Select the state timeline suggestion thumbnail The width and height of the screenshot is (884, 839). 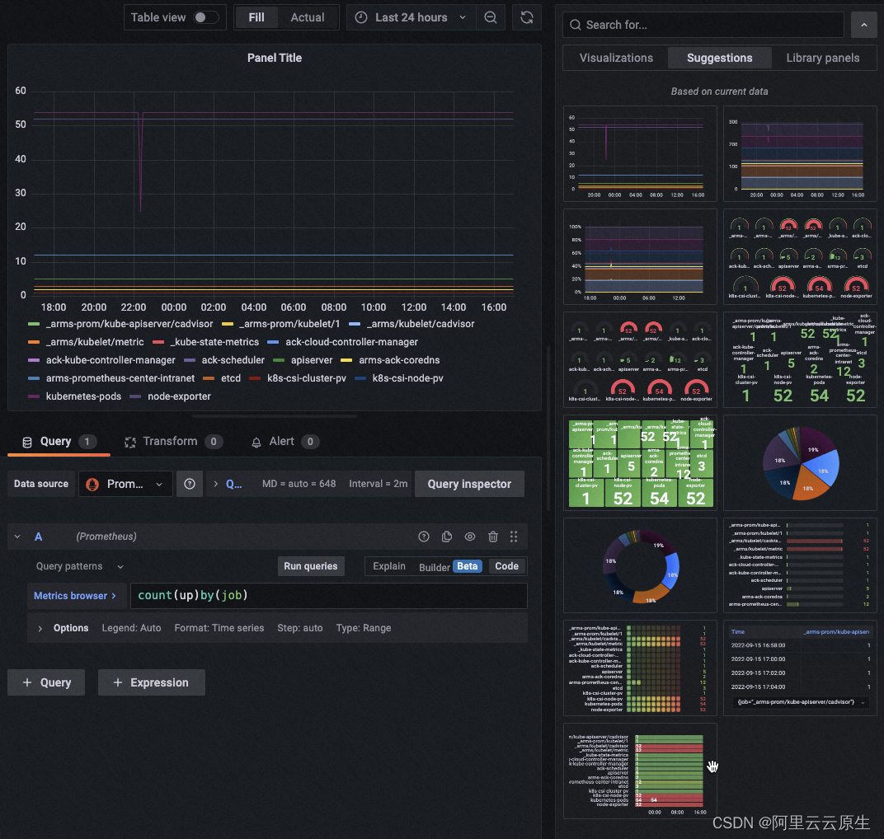(640, 771)
